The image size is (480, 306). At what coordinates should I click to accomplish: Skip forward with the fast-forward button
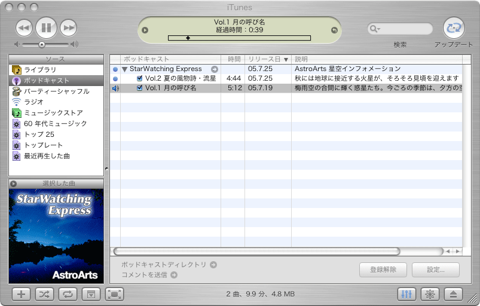point(68,28)
